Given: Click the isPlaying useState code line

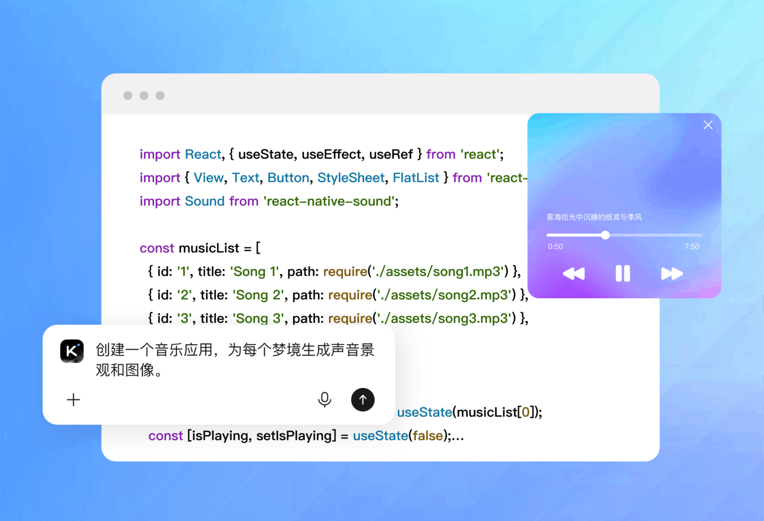Looking at the screenshot, I should point(306,436).
